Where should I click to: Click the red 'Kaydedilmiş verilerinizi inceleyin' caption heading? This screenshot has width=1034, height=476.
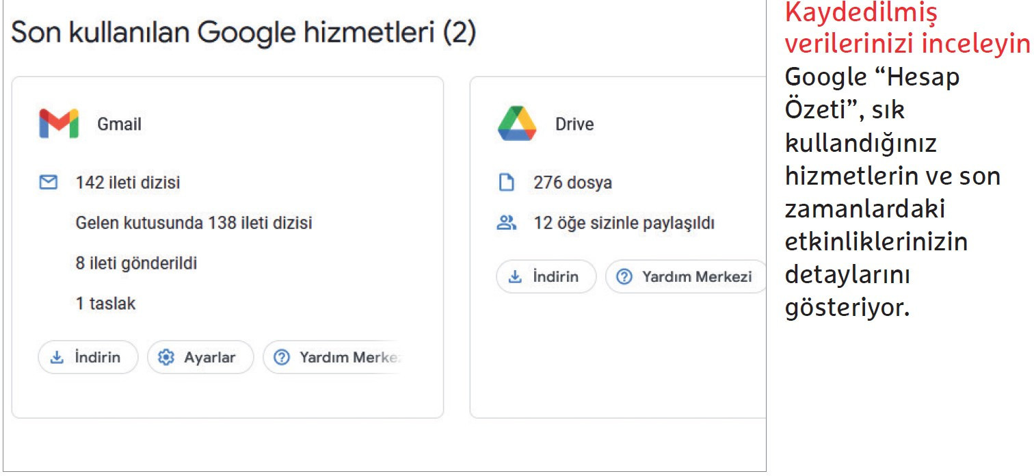(x=907, y=29)
